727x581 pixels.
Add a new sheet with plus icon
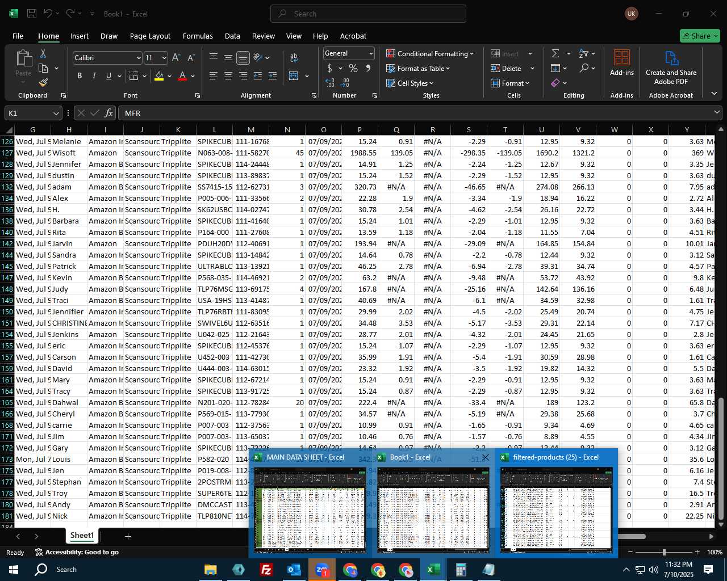coord(128,536)
